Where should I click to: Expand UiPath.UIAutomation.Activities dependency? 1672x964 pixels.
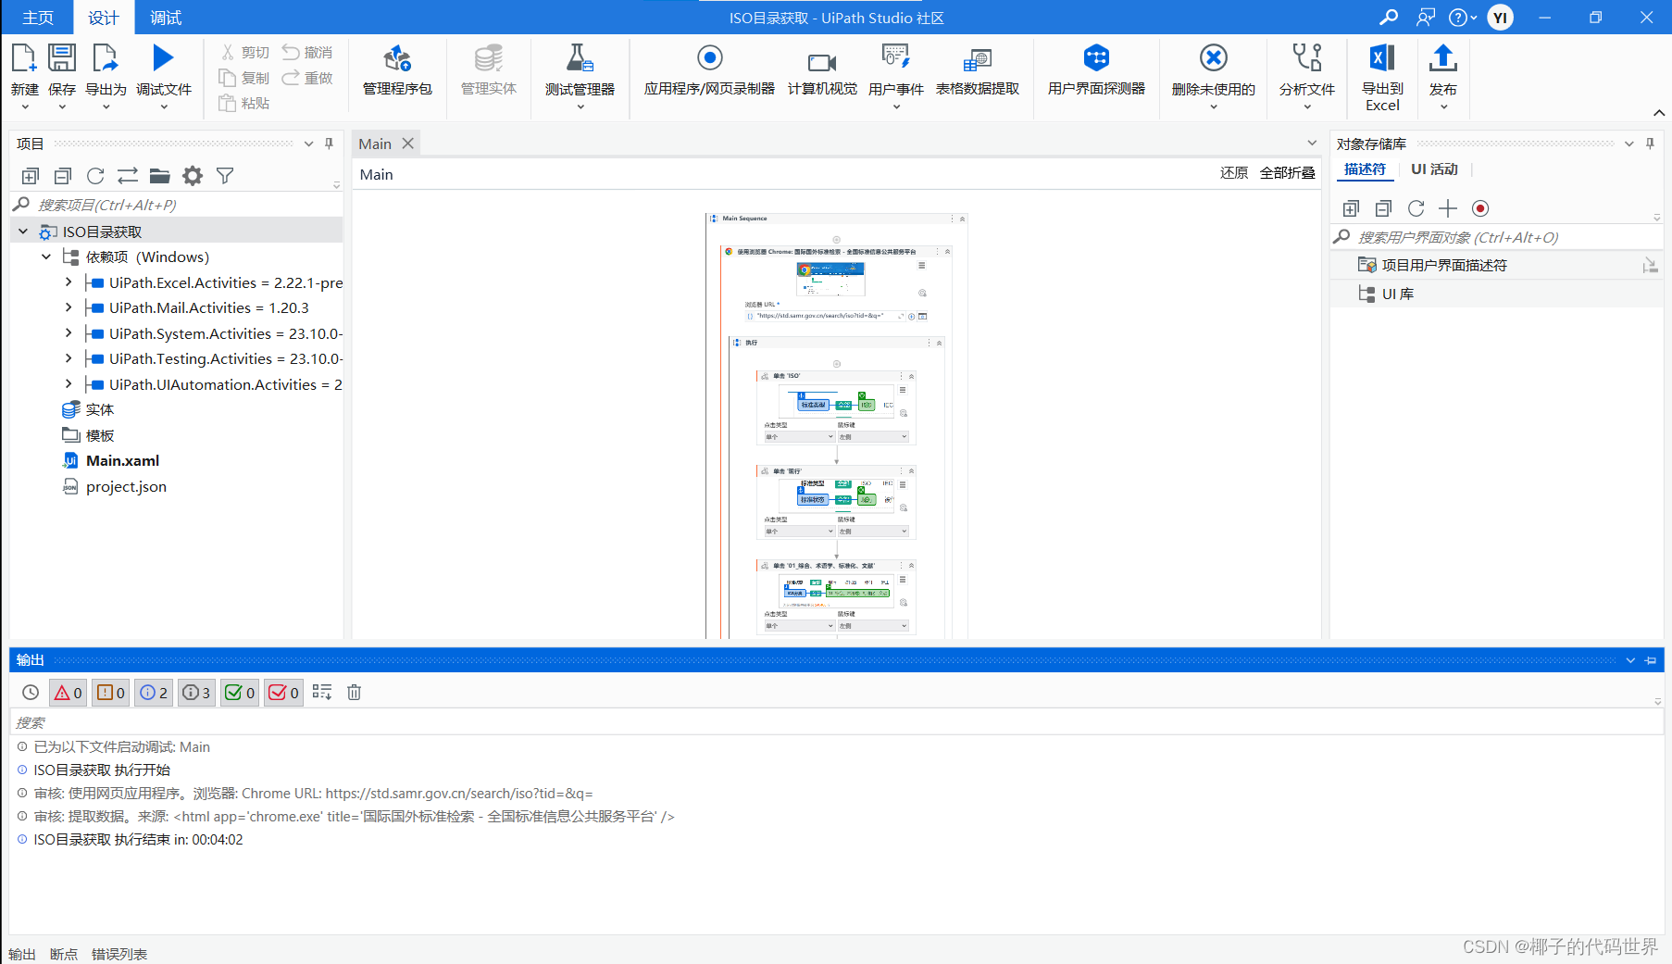tap(69, 383)
